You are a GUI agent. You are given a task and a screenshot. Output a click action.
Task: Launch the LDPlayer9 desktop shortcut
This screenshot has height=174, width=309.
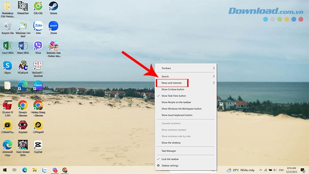pyautogui.click(x=38, y=127)
